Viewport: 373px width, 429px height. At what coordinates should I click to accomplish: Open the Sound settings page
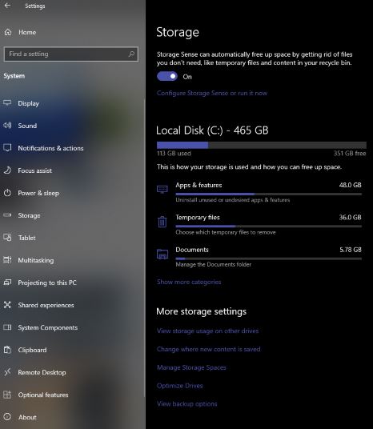tap(27, 126)
